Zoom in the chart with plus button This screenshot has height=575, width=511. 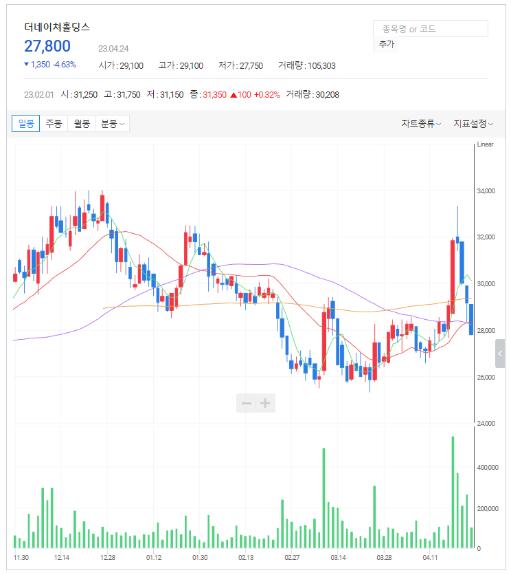265,403
